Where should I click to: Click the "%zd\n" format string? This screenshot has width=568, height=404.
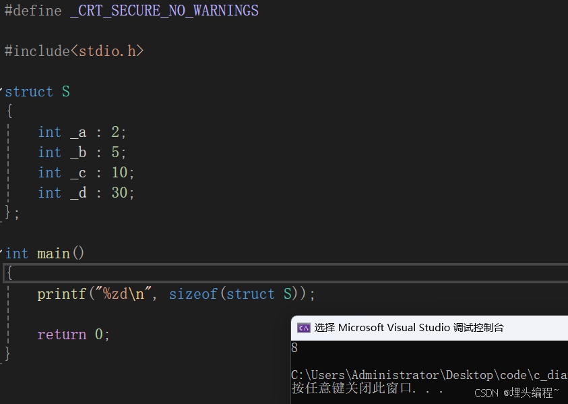[x=123, y=293]
